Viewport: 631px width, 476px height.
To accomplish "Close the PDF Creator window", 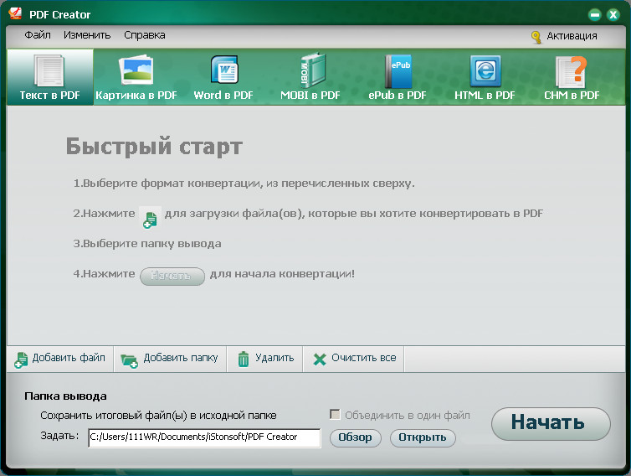I will [x=613, y=15].
